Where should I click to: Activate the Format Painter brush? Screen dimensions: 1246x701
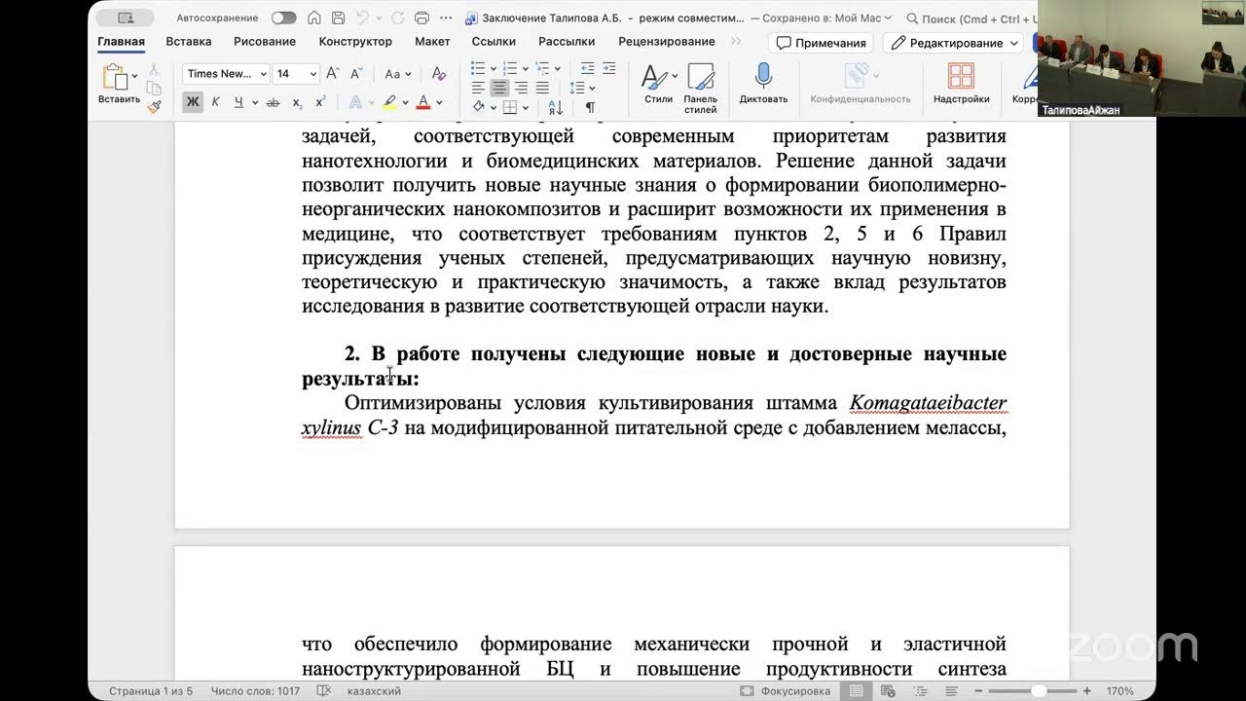pyautogui.click(x=154, y=107)
